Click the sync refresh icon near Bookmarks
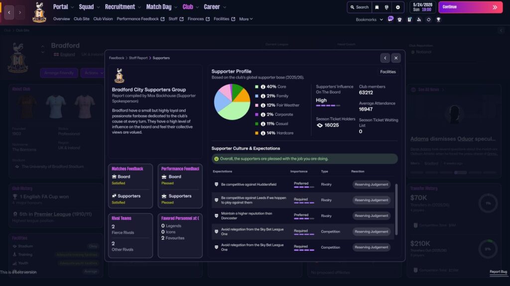 tap(428, 19)
